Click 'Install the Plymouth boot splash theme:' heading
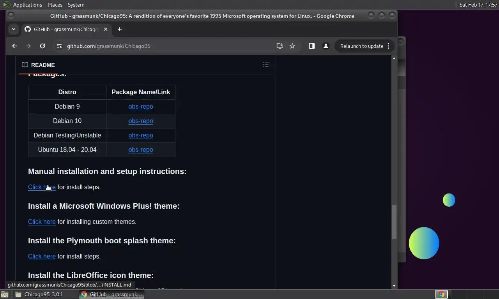 click(x=102, y=241)
